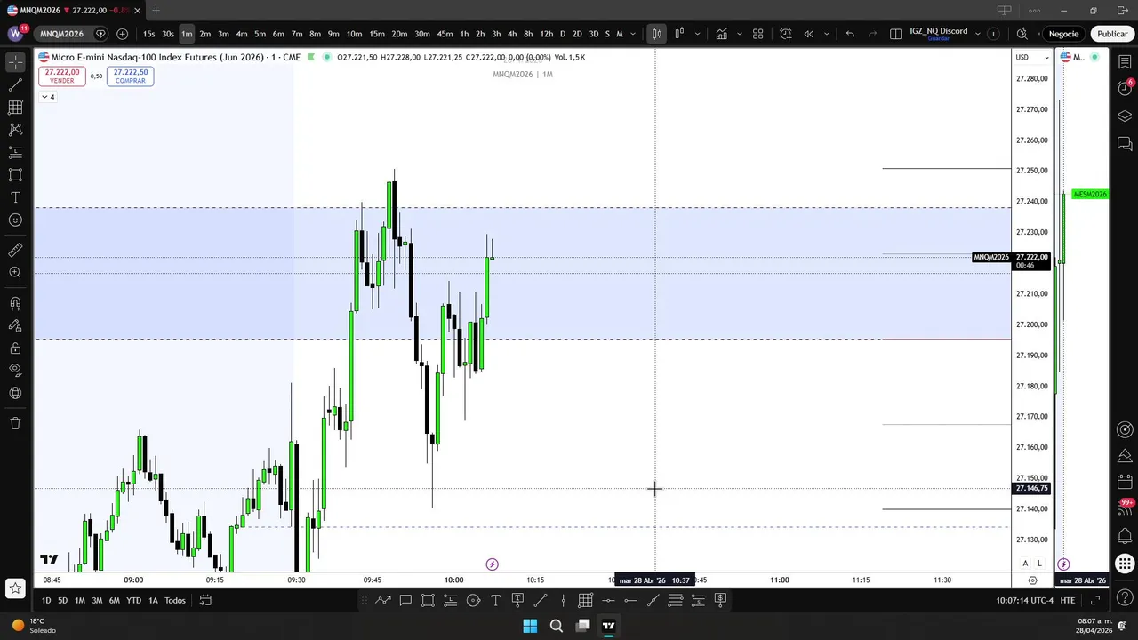
Task: Switch to the 4h interval
Action: pos(512,34)
